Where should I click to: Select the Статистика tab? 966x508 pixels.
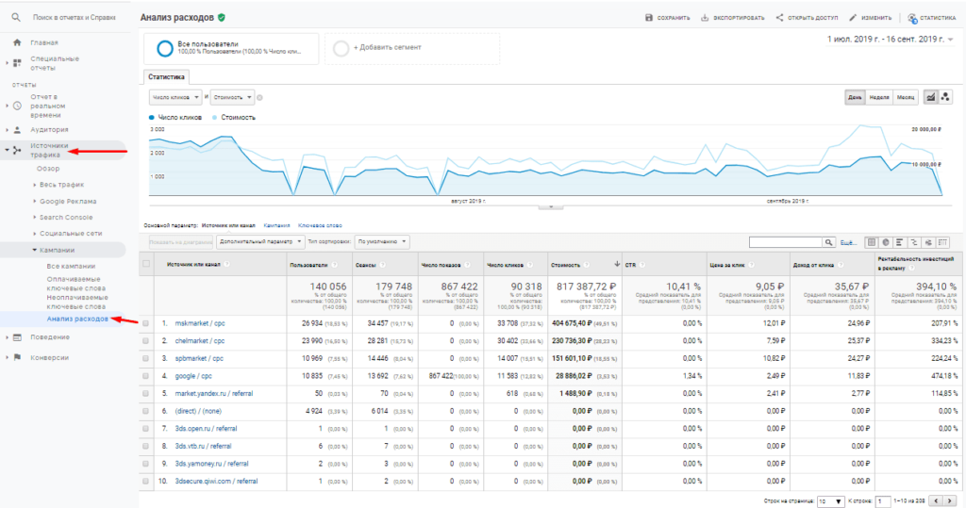click(x=168, y=76)
